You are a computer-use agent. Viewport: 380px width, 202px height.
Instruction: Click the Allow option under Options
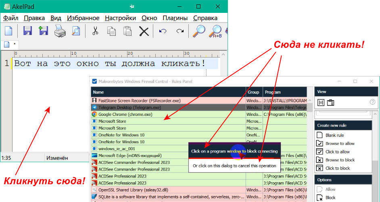pyautogui.click(x=330, y=189)
